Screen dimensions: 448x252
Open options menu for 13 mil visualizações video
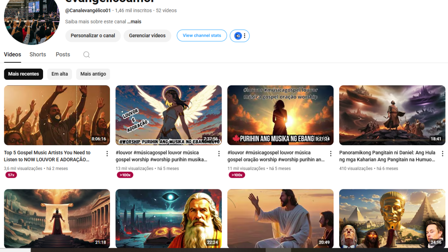pyautogui.click(x=219, y=154)
